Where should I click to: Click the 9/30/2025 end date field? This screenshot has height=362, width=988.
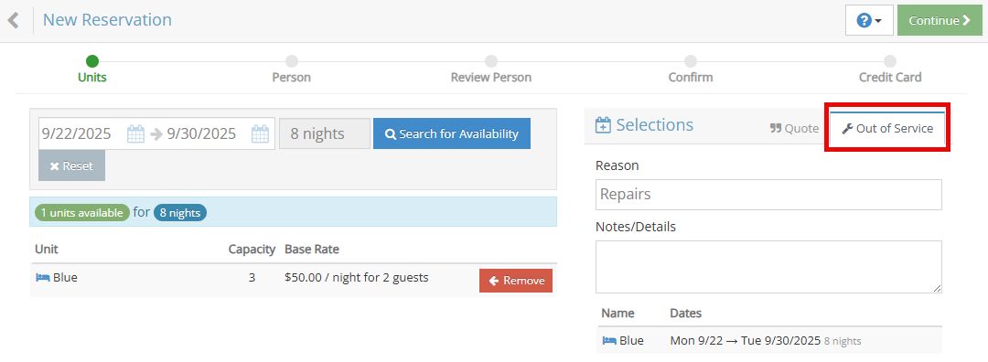pos(208,133)
